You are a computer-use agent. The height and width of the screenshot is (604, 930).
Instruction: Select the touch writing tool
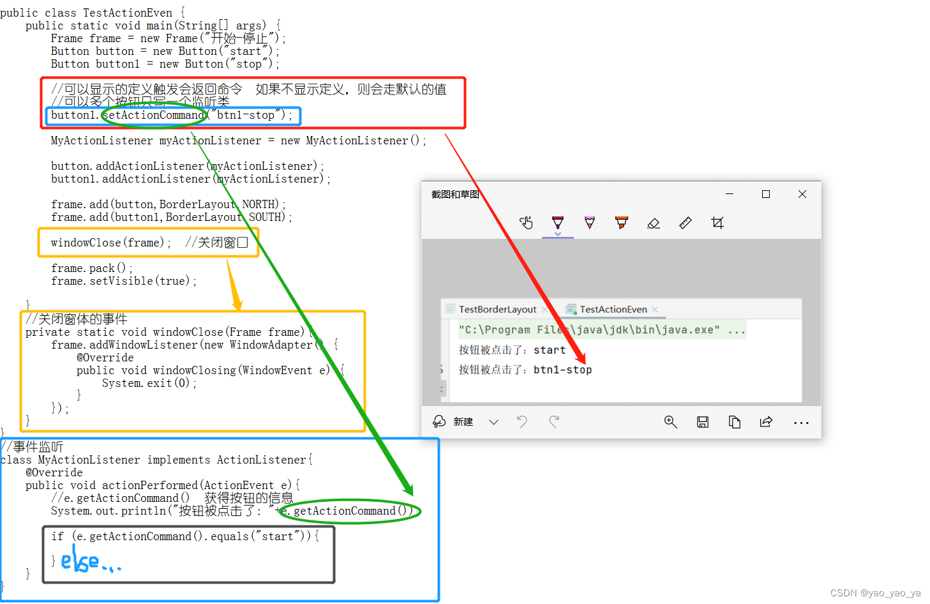tap(526, 223)
